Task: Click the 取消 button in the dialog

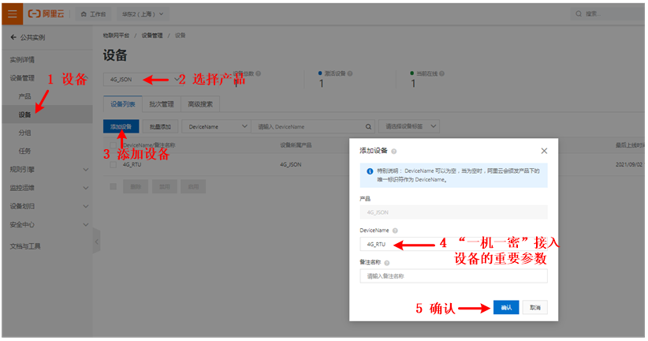Action: coord(535,308)
